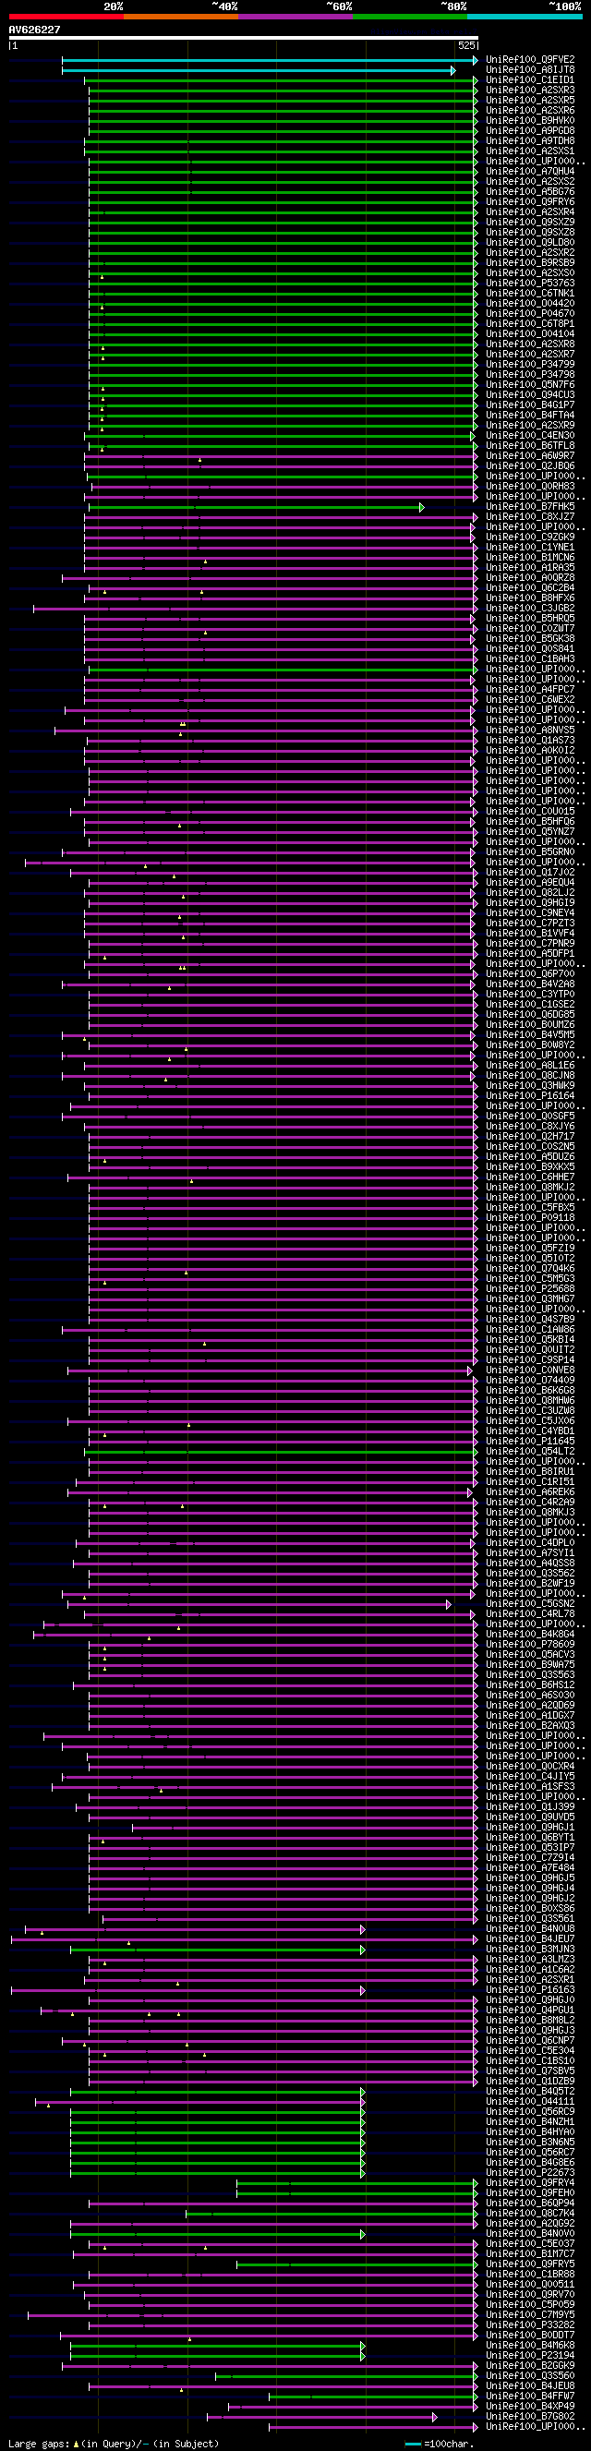Viewport: 591px width, 2451px height.
Task: Select hit label UniRef100_Q9UVD5
Action: [x=530, y=1817]
